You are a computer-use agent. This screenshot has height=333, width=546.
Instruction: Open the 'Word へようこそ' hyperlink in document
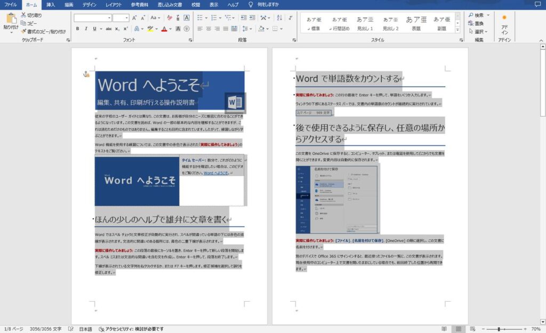[x=215, y=173]
